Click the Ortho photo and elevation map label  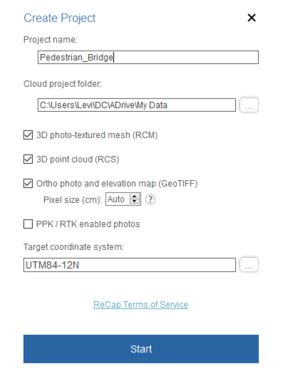[117, 183]
